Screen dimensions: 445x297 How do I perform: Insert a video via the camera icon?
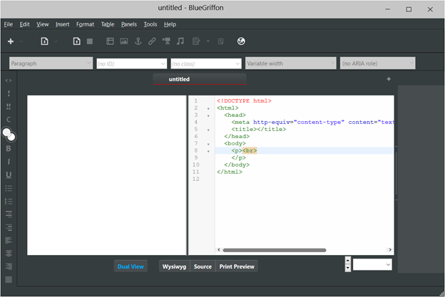coord(166,41)
